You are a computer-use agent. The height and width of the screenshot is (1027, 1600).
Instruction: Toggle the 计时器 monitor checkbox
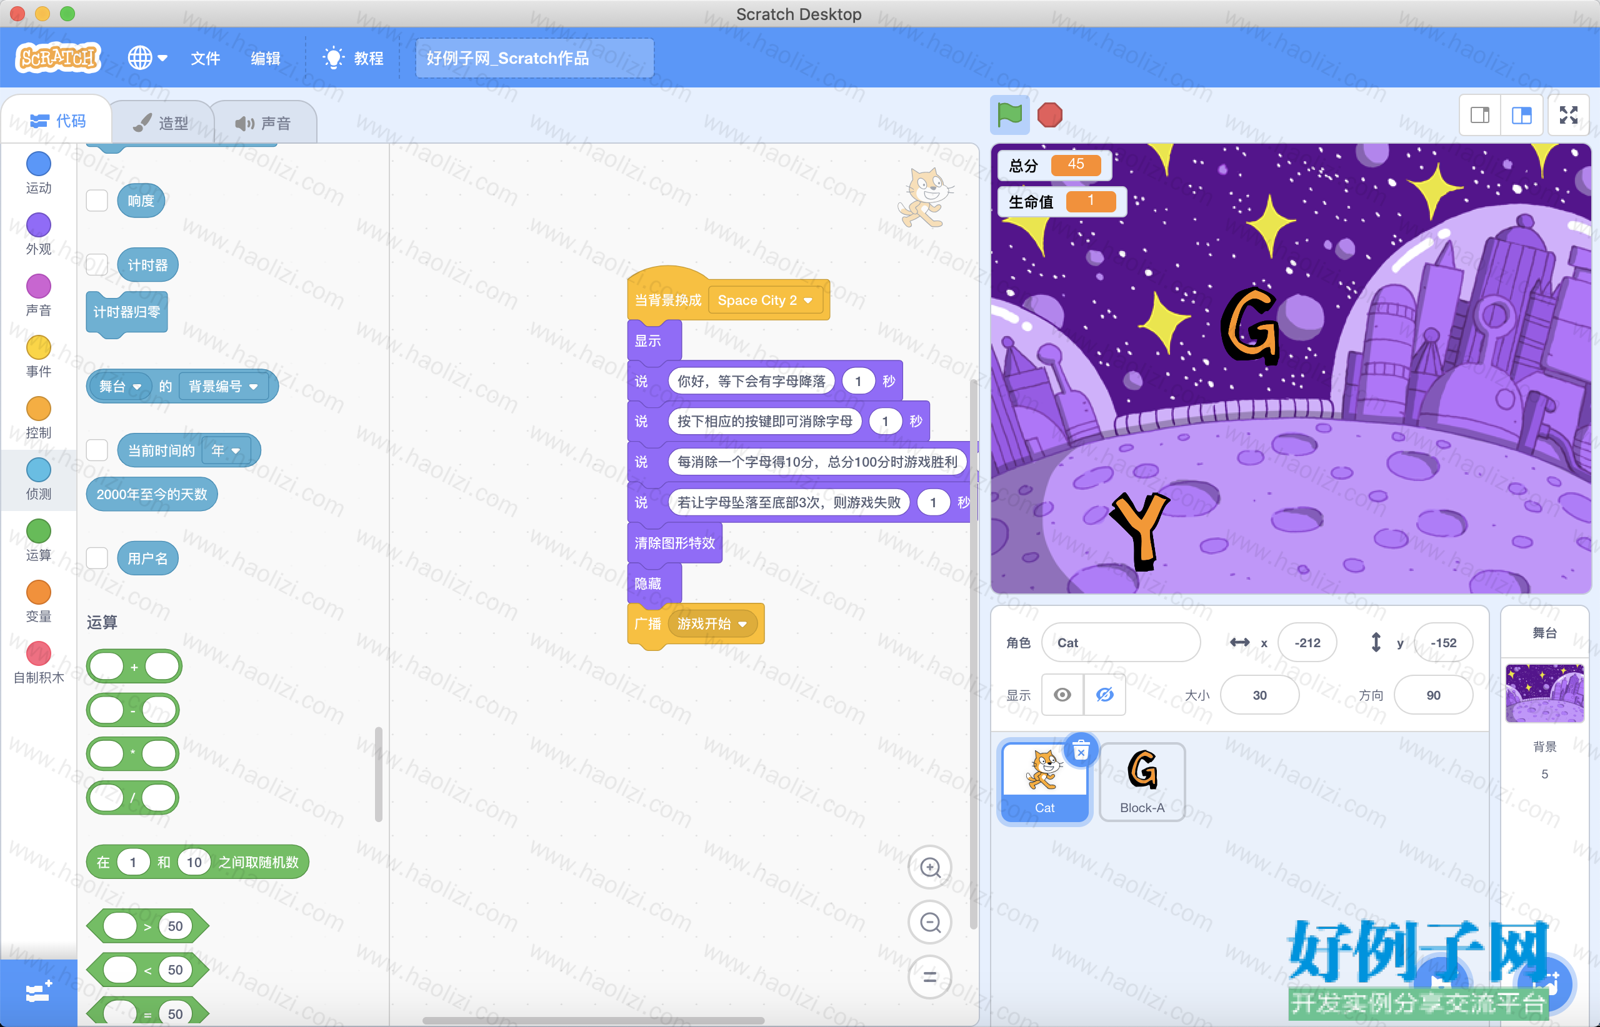[97, 265]
